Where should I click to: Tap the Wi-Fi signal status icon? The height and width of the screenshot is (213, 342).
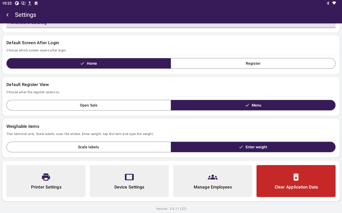(x=334, y=3)
